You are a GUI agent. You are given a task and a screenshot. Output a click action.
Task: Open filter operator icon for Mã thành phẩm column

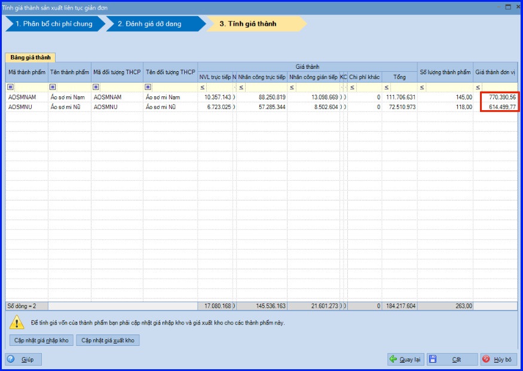click(11, 87)
